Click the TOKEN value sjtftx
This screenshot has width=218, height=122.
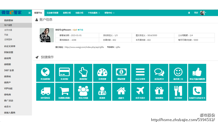point(118,47)
